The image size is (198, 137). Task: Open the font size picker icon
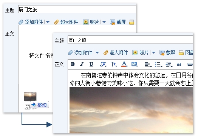coord(114,64)
